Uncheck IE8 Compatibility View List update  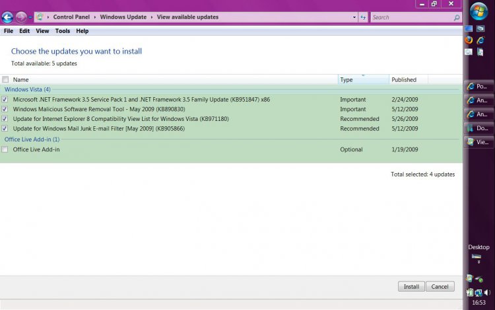5,119
